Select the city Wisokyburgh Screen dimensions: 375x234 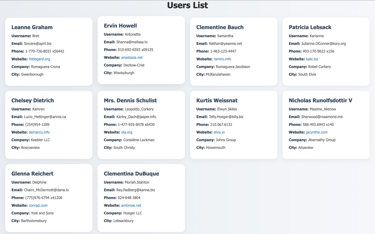click(x=124, y=73)
